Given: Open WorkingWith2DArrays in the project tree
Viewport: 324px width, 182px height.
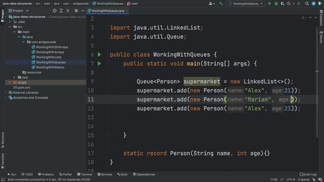Looking at the screenshot, I should (50, 47).
